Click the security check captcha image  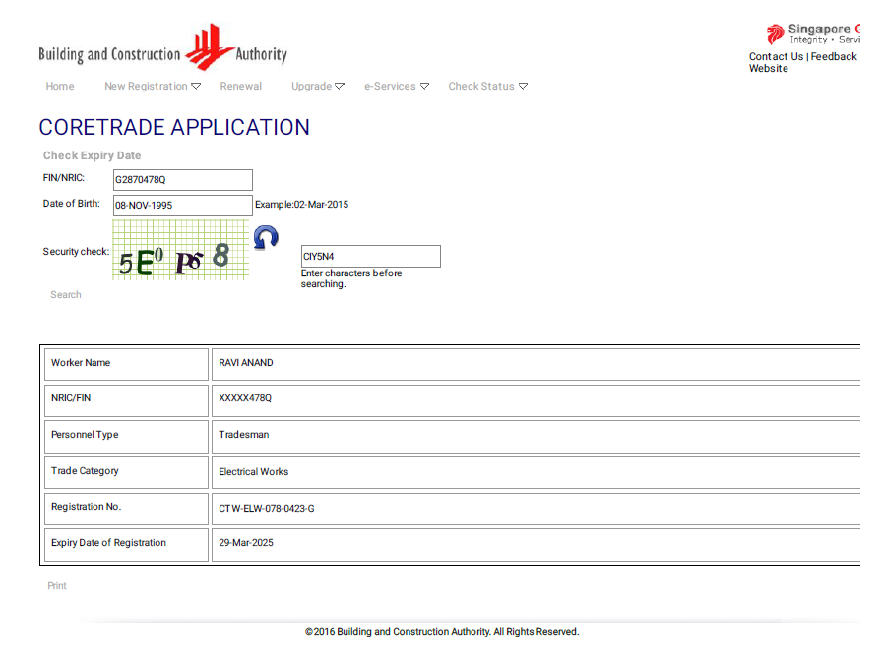tap(180, 251)
